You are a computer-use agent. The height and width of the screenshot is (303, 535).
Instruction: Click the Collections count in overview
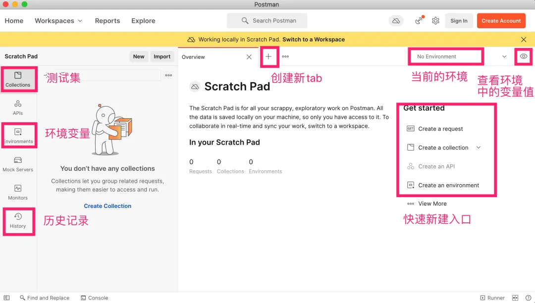point(230,166)
